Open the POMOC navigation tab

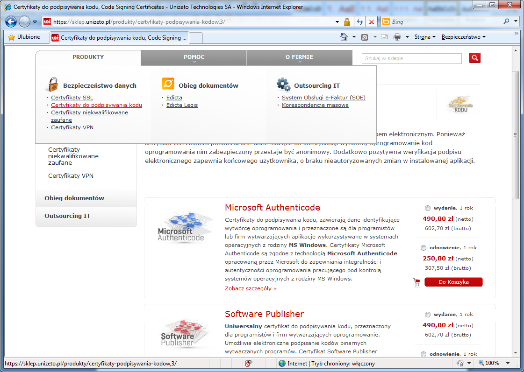(x=194, y=57)
